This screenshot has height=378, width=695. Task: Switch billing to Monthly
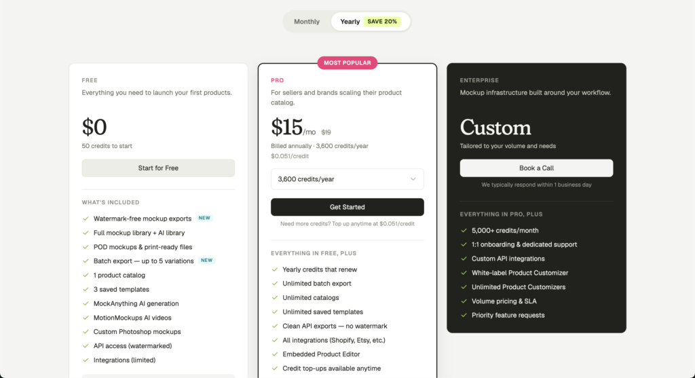click(307, 22)
